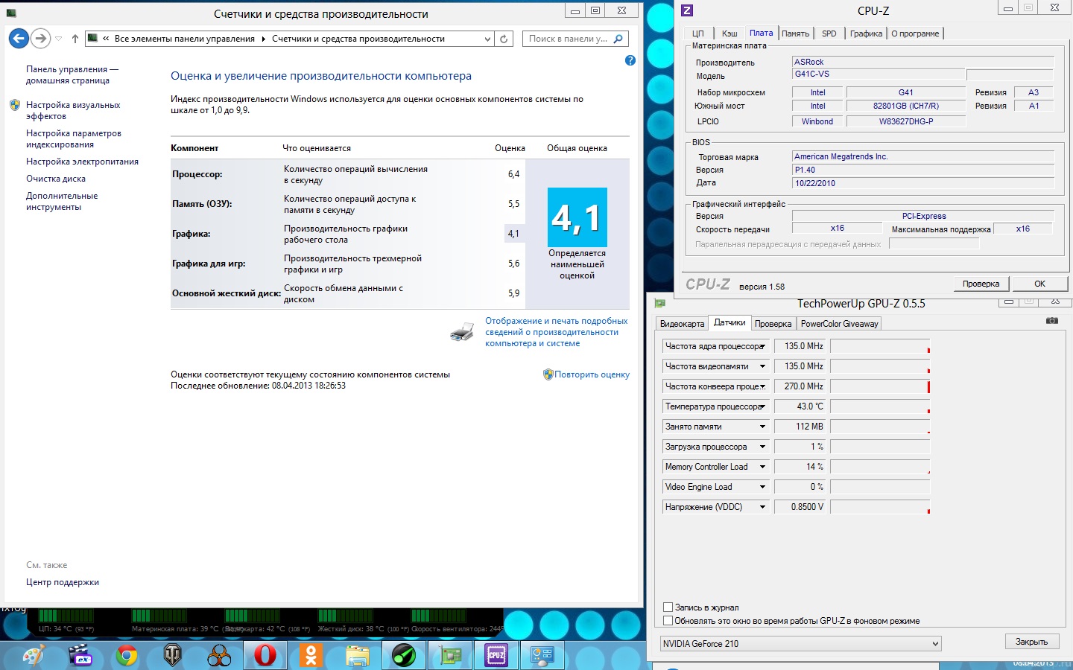The width and height of the screenshot is (1073, 670).
Task: Click the search magnifier in Control Panel search box
Action: coord(618,39)
